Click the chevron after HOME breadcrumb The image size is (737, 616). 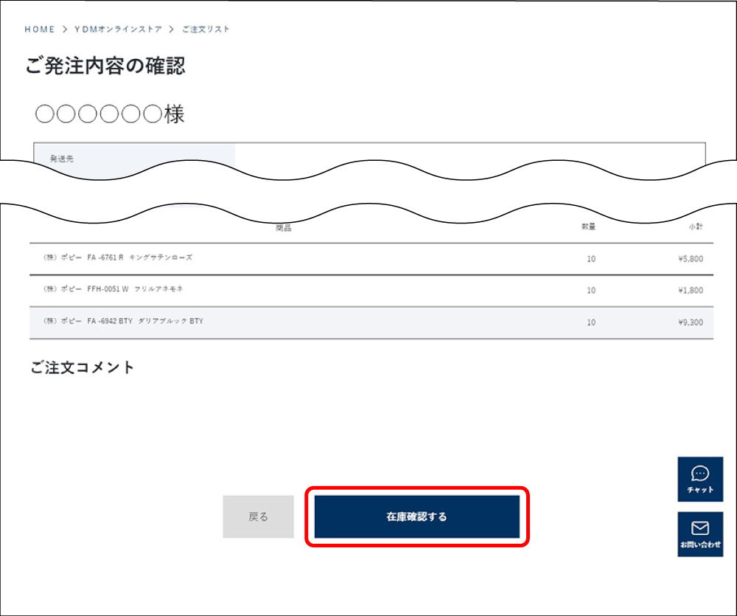(x=65, y=30)
